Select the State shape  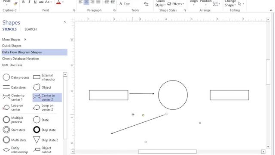coord(41,120)
